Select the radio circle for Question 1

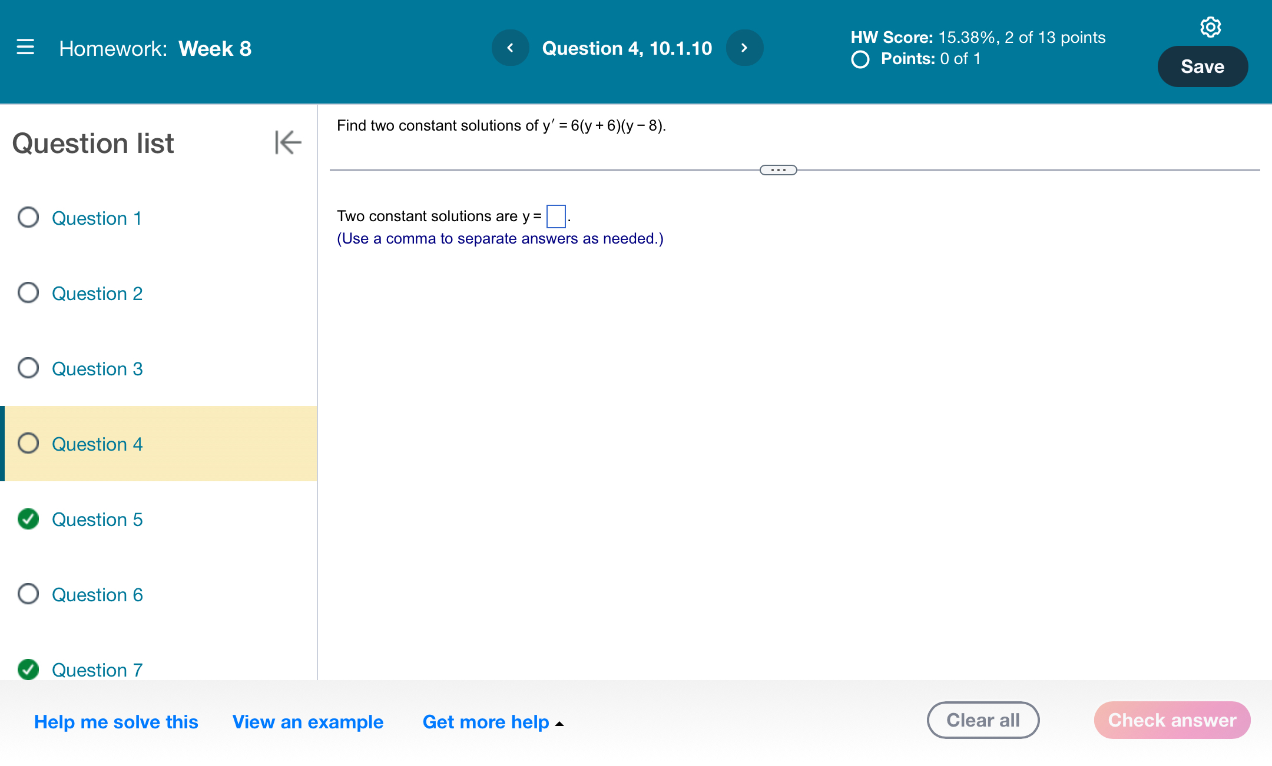click(28, 218)
